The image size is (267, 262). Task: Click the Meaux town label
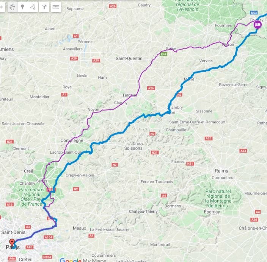(x=79, y=228)
